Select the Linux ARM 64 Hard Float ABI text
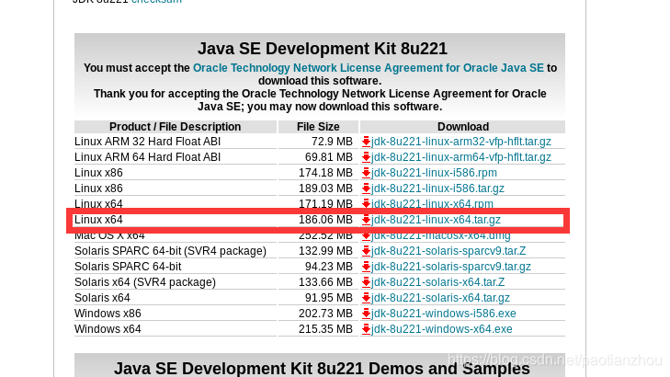This screenshot has height=377, width=670. 147,157
